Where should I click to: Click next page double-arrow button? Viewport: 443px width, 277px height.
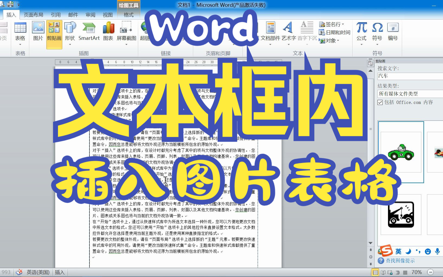[x=371, y=264]
